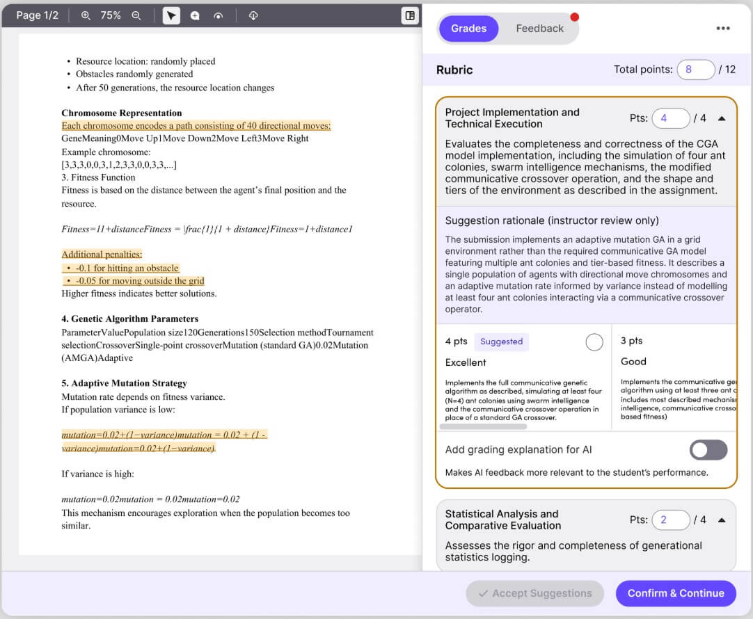
Task: Click 'If variance is high:' line
Action: [97, 474]
